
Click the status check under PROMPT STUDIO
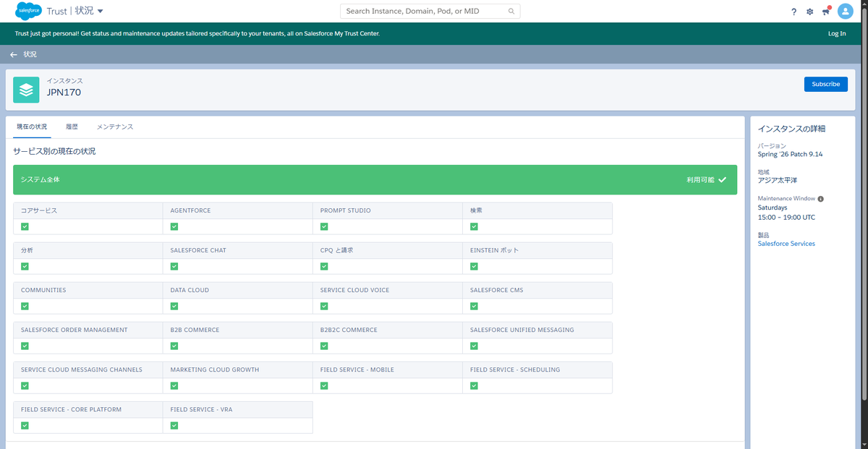point(324,226)
